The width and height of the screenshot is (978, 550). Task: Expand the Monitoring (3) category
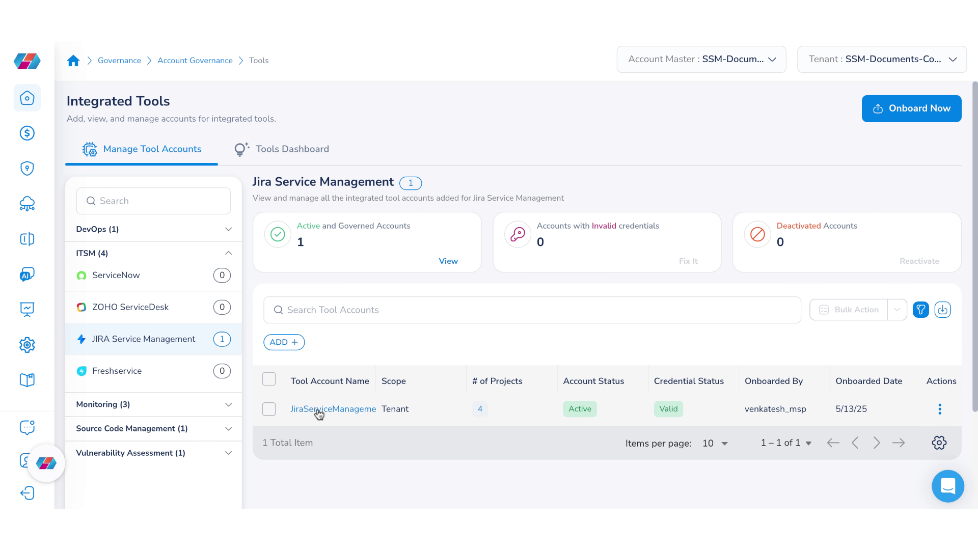tap(153, 404)
